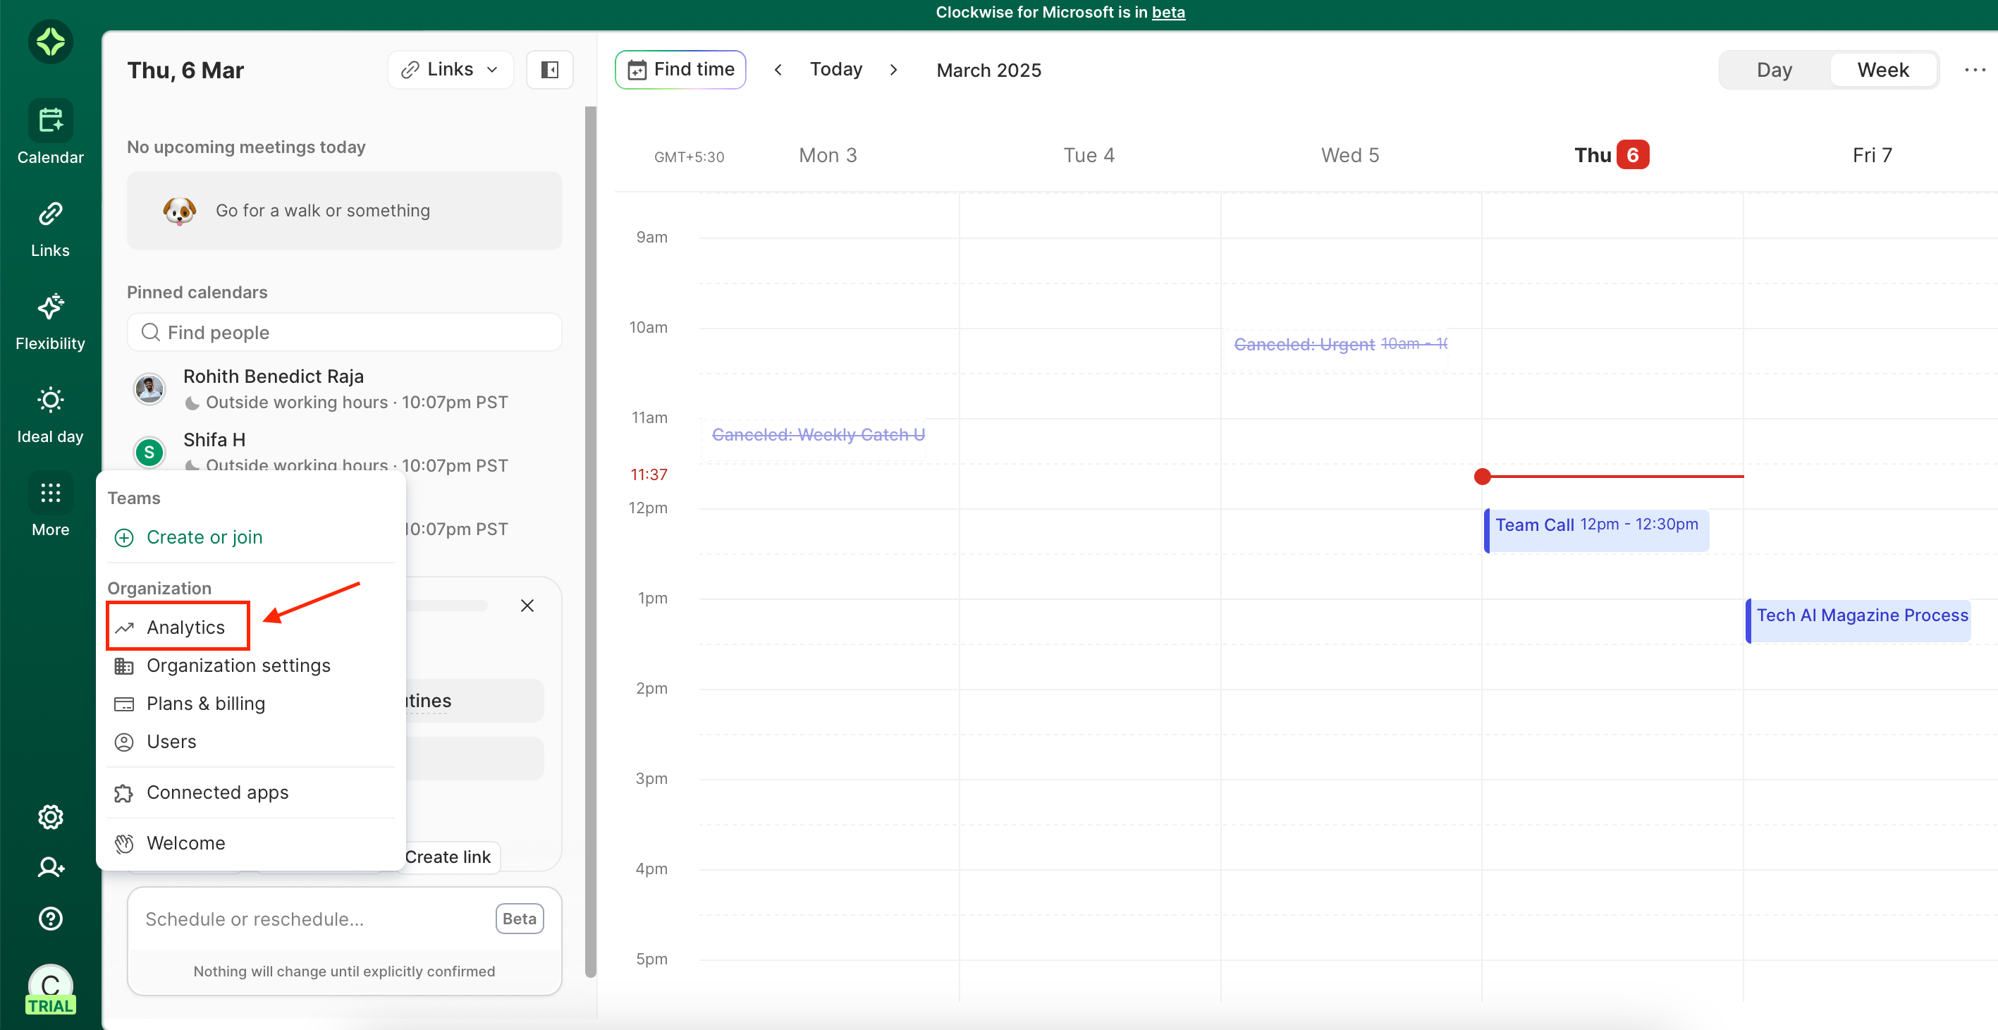Open the three-dot calendar options menu
The height and width of the screenshot is (1030, 1998).
click(1975, 70)
